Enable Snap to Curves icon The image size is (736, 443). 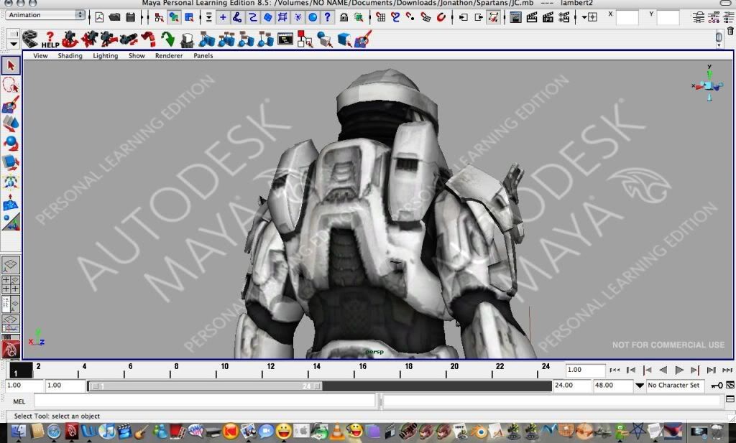click(x=395, y=17)
